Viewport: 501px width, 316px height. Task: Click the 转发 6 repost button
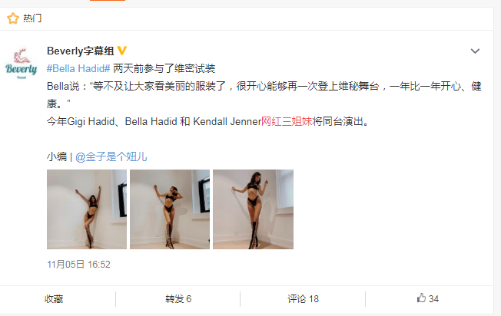tap(178, 299)
